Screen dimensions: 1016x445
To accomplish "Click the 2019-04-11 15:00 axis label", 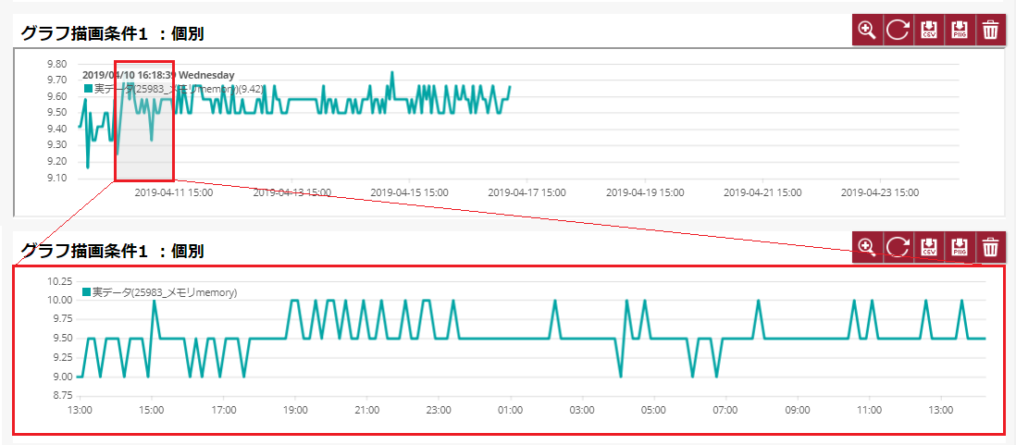I will tap(174, 193).
